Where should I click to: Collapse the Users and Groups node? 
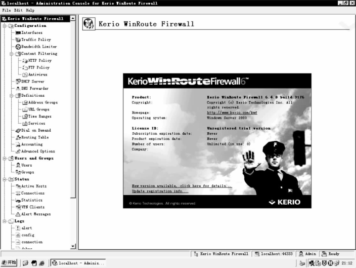click(x=5, y=159)
